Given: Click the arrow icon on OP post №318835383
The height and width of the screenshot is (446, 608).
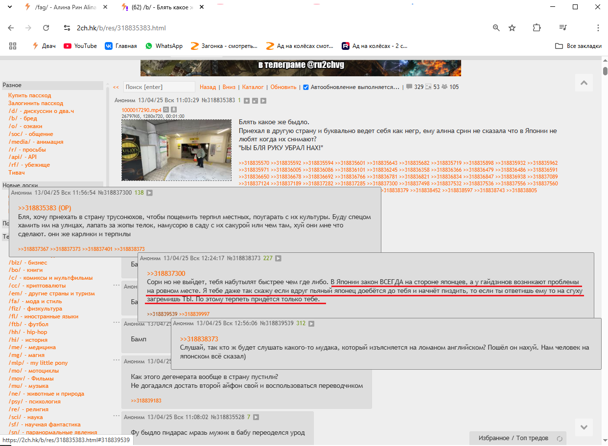Looking at the screenshot, I should click(x=263, y=101).
